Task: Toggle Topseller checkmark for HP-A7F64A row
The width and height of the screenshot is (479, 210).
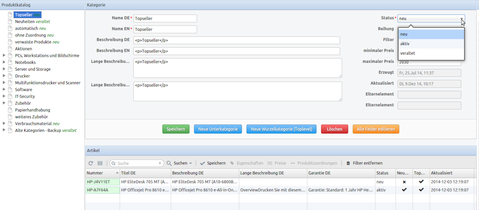Action: pyautogui.click(x=421, y=190)
